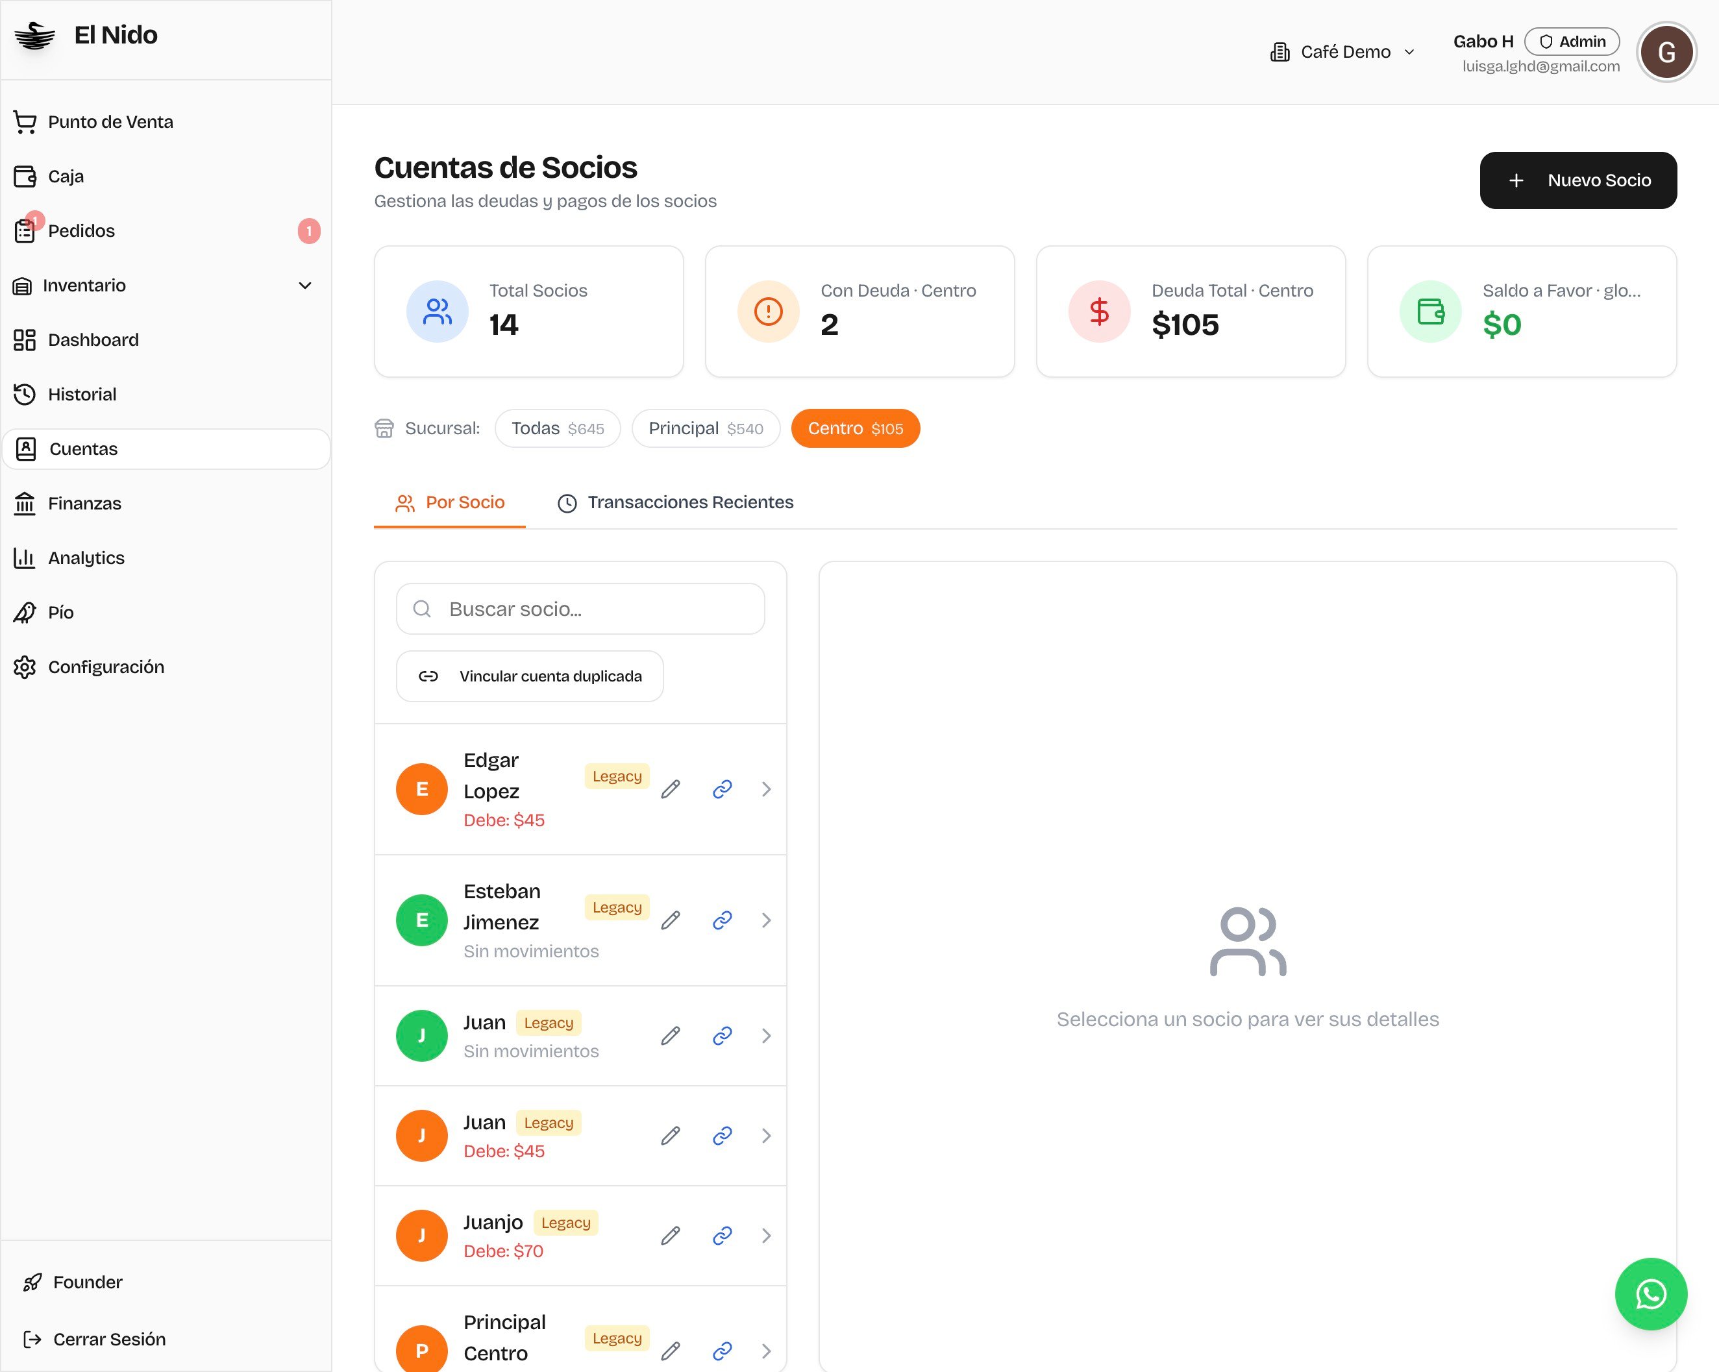
Task: Click the Total Socios people icon
Action: [x=437, y=311]
